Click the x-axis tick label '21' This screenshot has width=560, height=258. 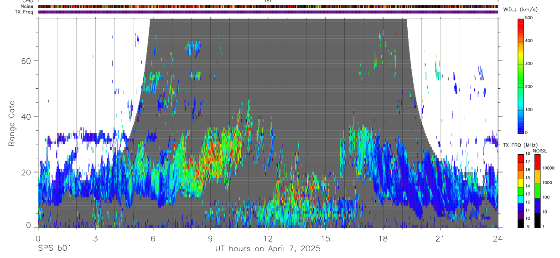(440, 238)
